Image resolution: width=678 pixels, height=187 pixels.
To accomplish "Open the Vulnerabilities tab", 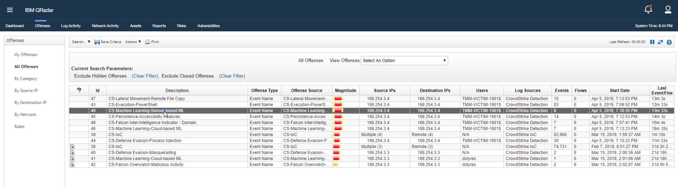I will tap(209, 26).
